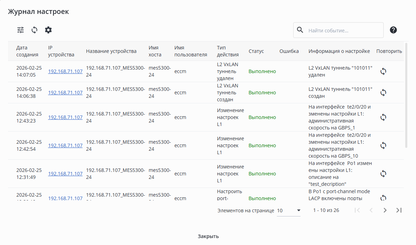Repeat the GBPS_10 speed change action
Viewport: 416px width, 245px height.
click(x=383, y=145)
